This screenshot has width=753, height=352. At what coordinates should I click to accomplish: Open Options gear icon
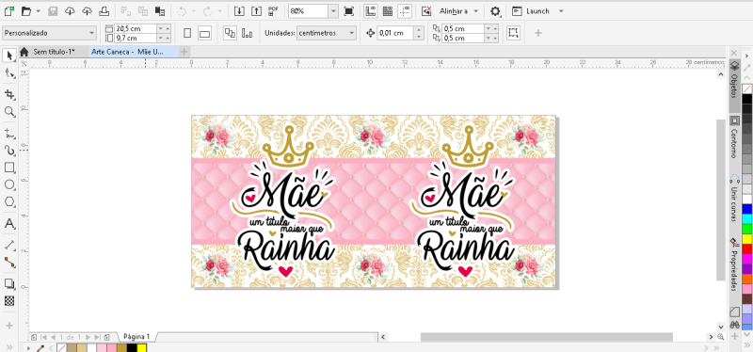point(495,11)
